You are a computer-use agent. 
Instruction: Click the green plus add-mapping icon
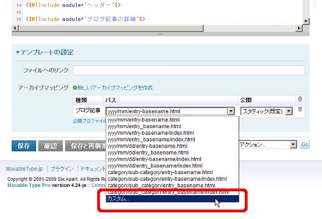(75, 88)
